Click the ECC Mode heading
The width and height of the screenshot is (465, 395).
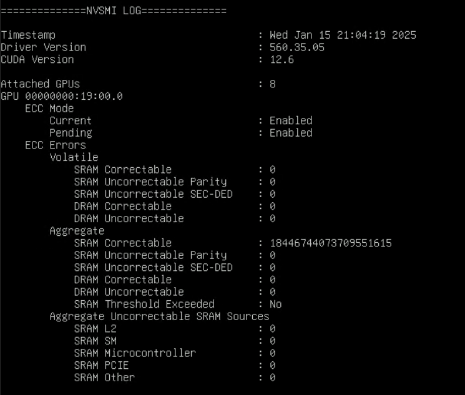tap(49, 109)
